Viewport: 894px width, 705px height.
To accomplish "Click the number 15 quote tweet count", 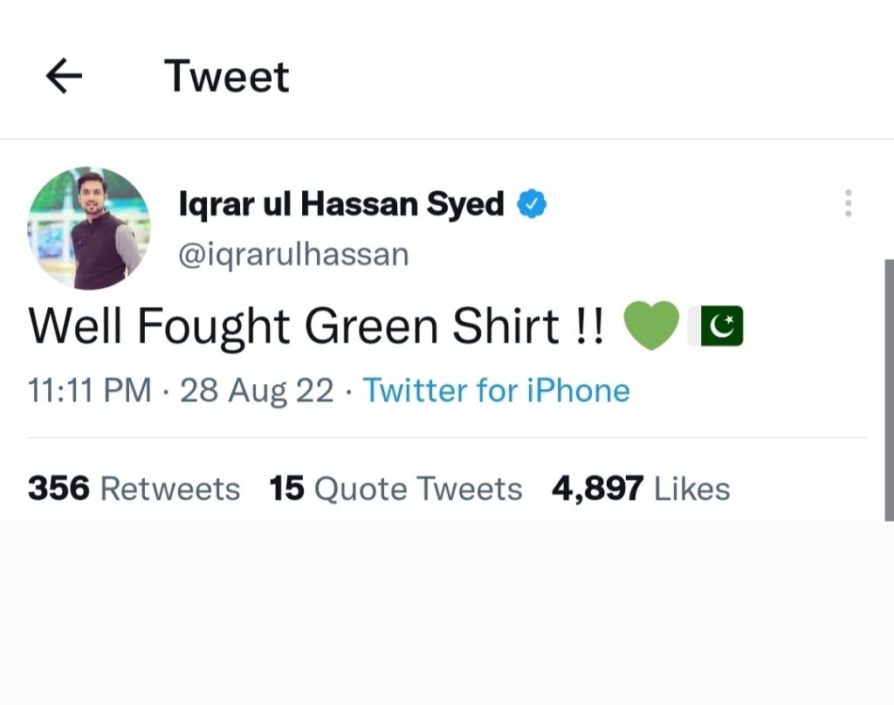I will pos(286,489).
